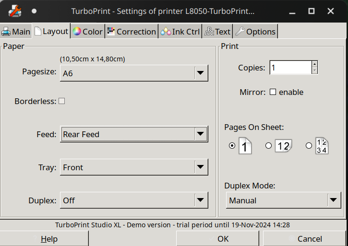The image size is (348, 246).
Task: Increase copies with the up stepper arrow
Action: [314, 64]
